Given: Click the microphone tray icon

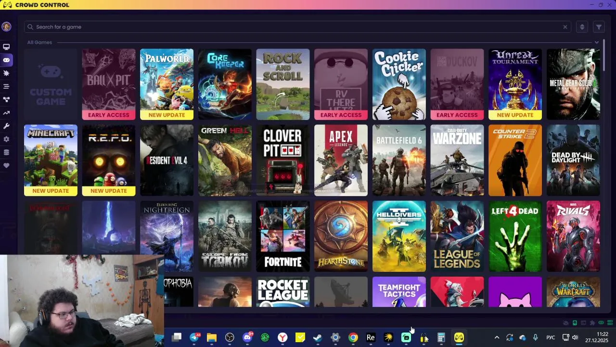Looking at the screenshot, I should [x=535, y=338].
